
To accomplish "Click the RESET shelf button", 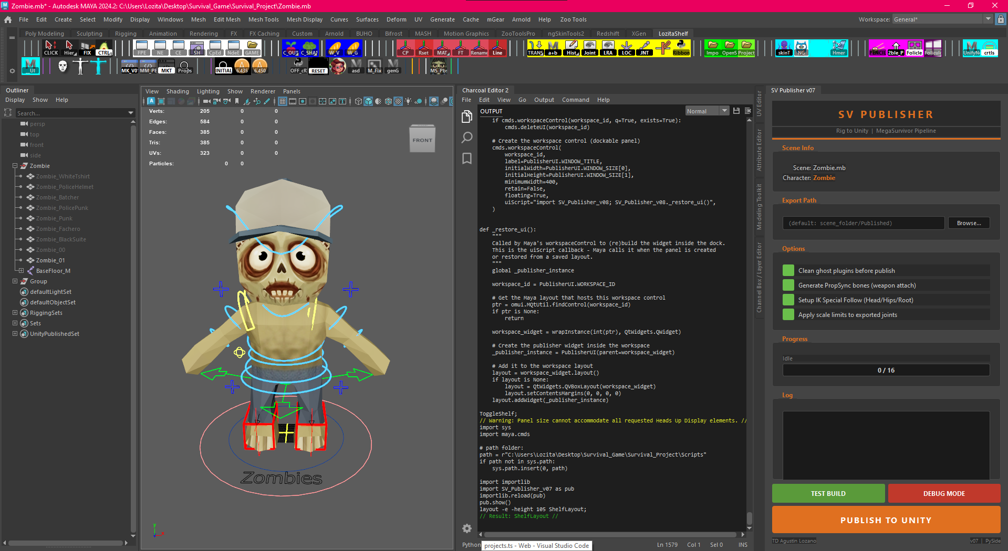I will pos(318,67).
